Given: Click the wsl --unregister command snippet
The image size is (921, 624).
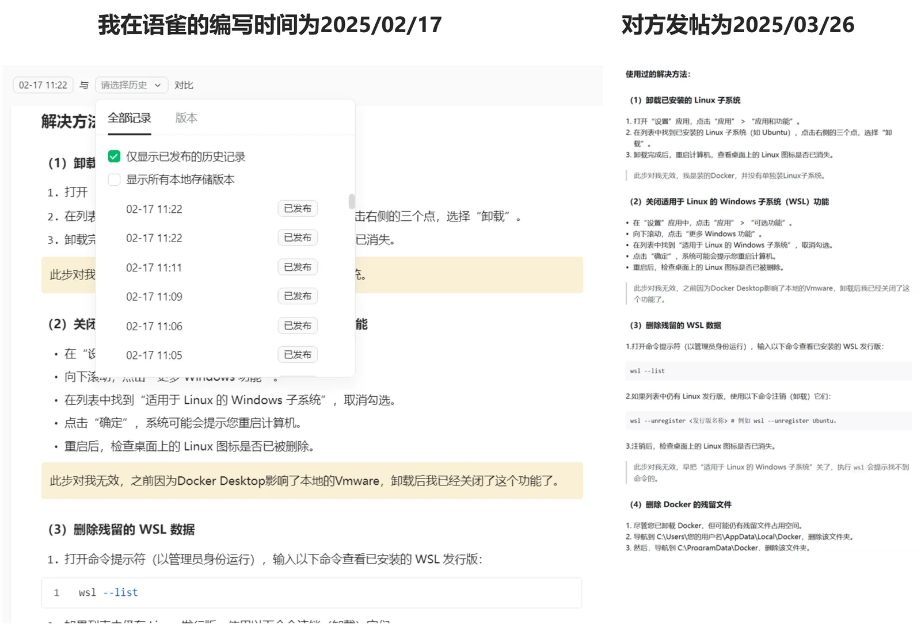Looking at the screenshot, I should (768, 420).
